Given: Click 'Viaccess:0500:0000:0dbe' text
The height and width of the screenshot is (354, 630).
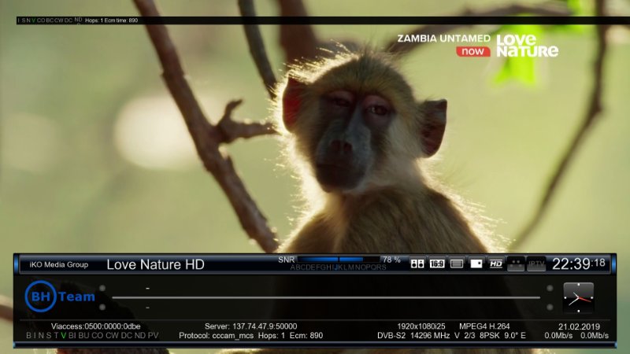Looking at the screenshot, I should [95, 326].
